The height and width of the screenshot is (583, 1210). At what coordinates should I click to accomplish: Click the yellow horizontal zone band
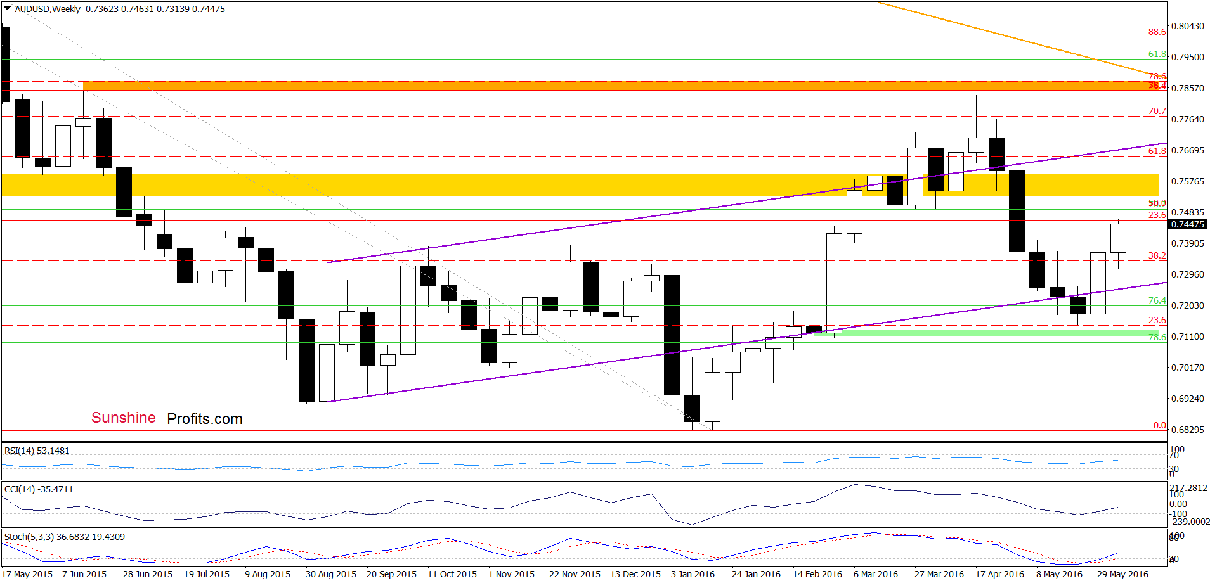pyautogui.click(x=580, y=184)
